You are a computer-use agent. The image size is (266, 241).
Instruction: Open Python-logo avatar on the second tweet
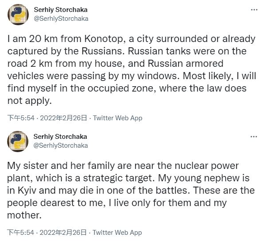click(x=18, y=142)
